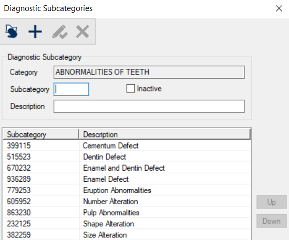Click the Category field ABNORMALITIES OF TEETH
The width and height of the screenshot is (289, 240).
(149, 72)
